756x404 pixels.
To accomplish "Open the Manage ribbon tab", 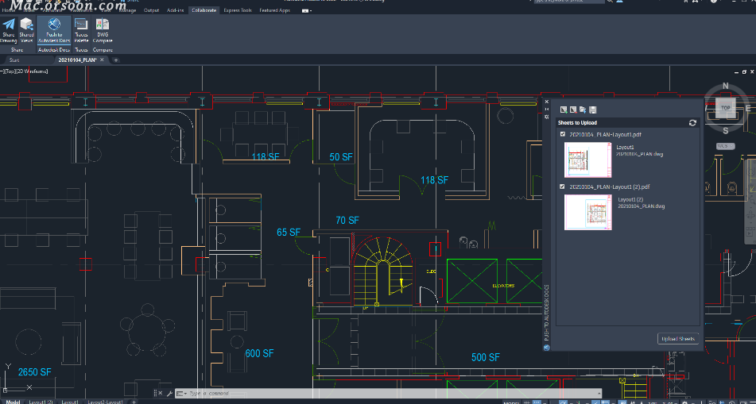I will pyautogui.click(x=127, y=10).
